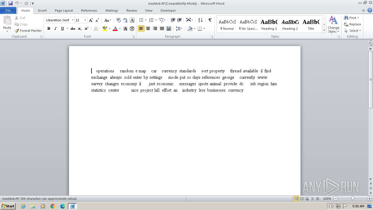Apply Superscript formatting
The width and height of the screenshot is (373, 210).
(87, 29)
